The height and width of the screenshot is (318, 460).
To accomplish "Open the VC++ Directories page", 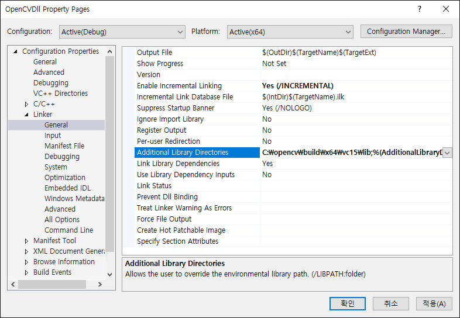I will point(60,94).
